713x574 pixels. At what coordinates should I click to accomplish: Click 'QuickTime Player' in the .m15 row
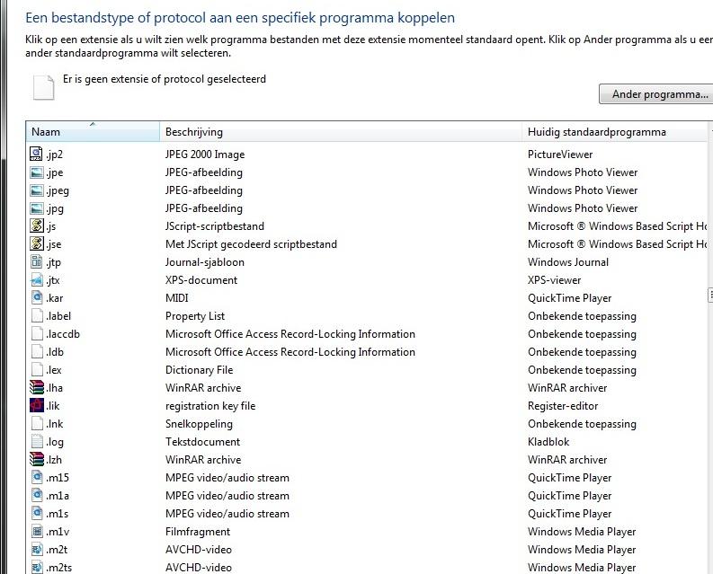(569, 478)
